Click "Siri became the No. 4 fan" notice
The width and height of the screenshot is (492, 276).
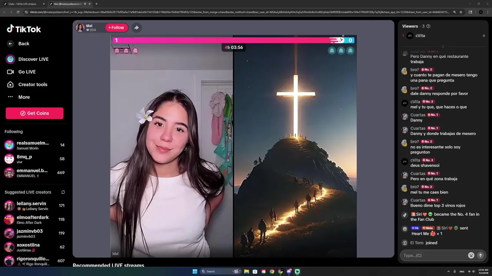pyautogui.click(x=444, y=217)
